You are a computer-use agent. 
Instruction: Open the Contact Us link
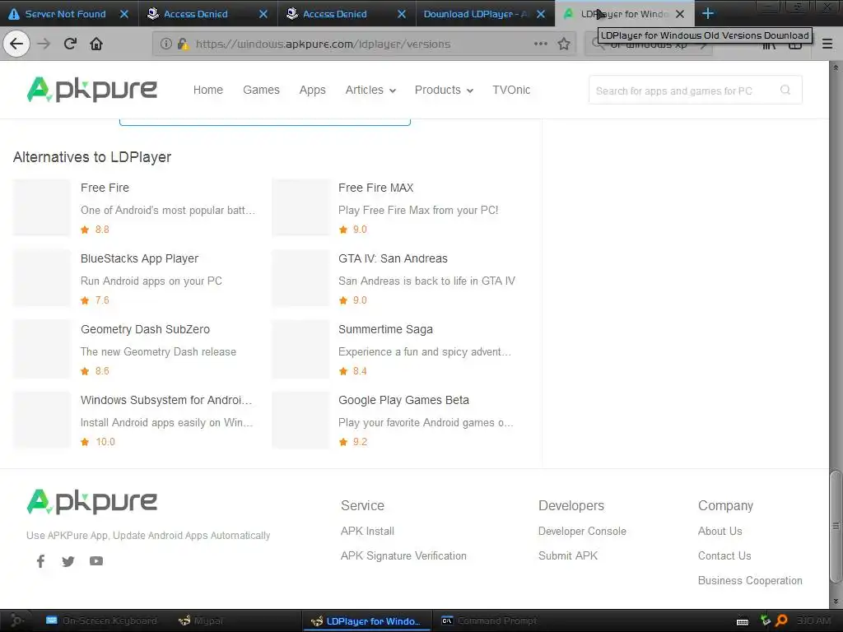[724, 555]
